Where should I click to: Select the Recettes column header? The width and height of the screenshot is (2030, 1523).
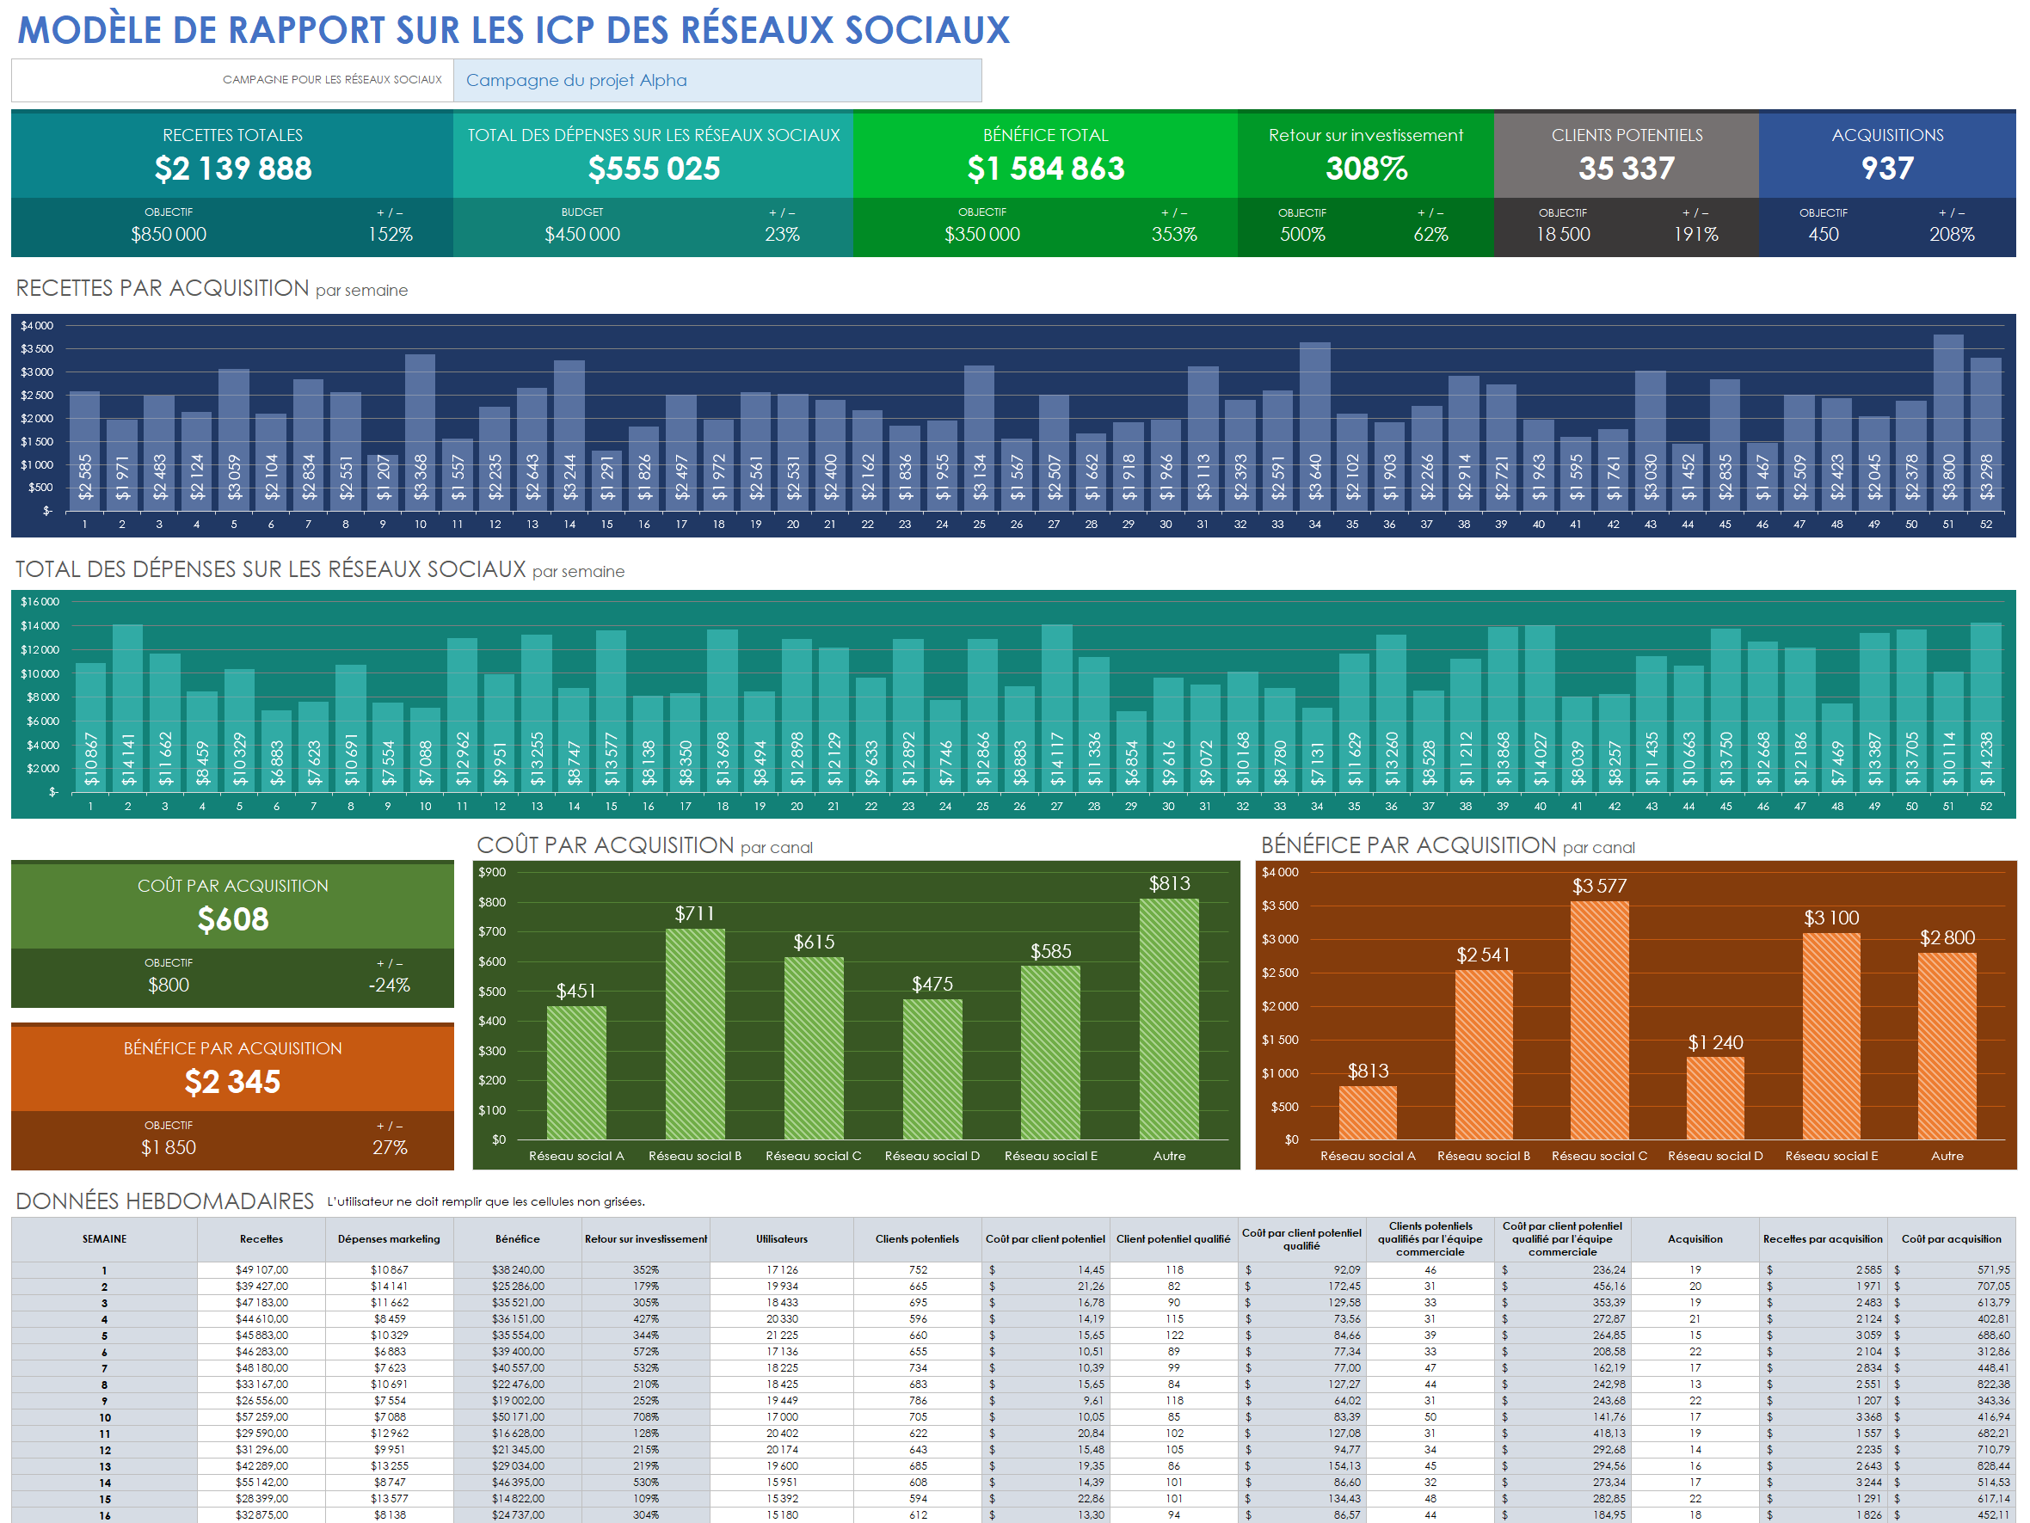tap(261, 1239)
